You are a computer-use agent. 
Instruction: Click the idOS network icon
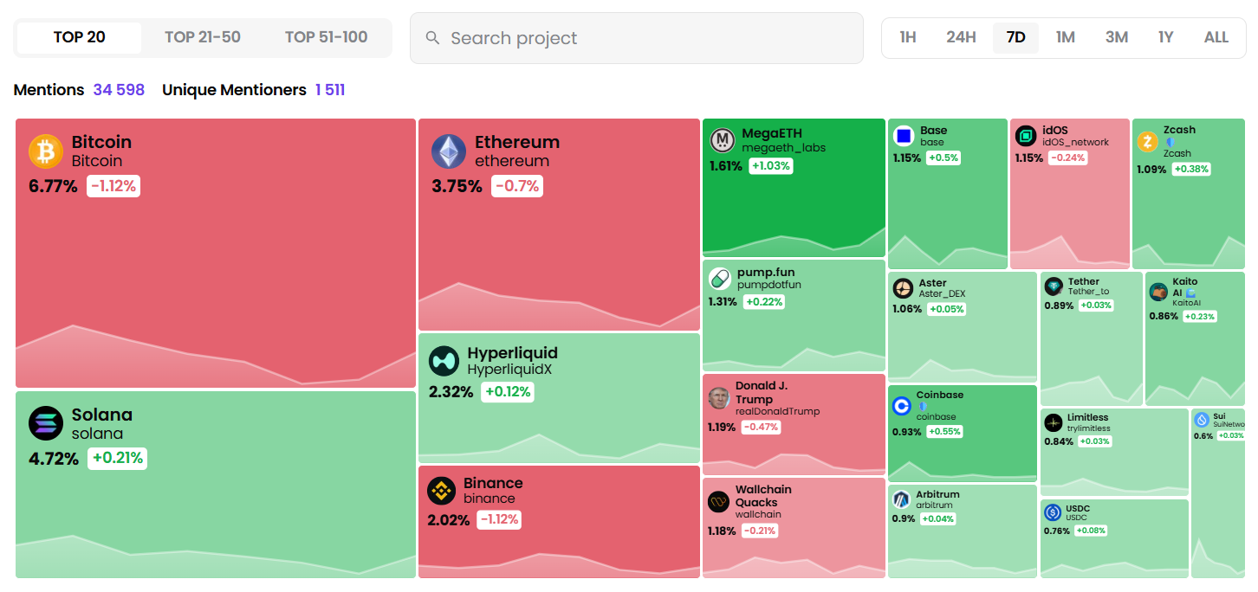click(1026, 136)
